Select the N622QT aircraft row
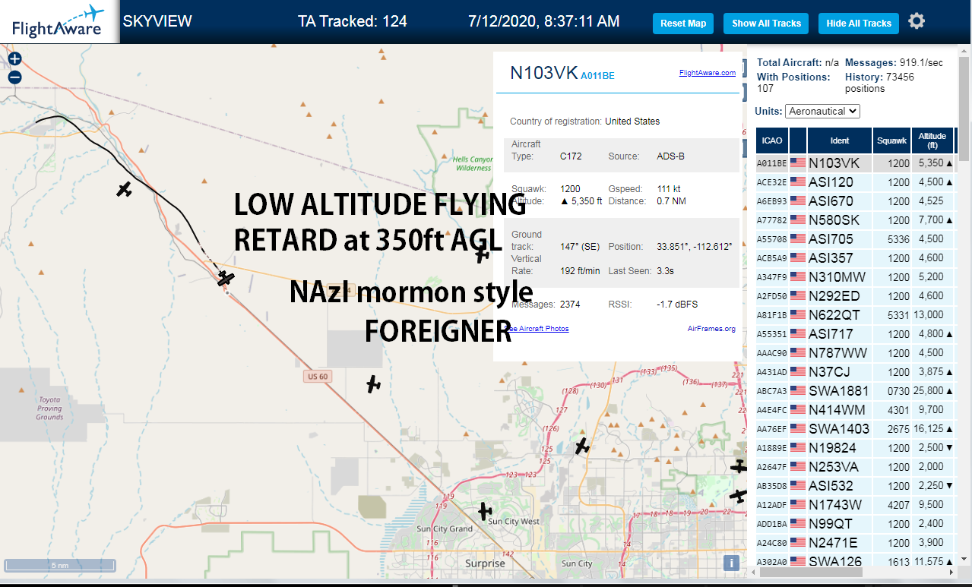The height and width of the screenshot is (587, 972). coord(855,315)
